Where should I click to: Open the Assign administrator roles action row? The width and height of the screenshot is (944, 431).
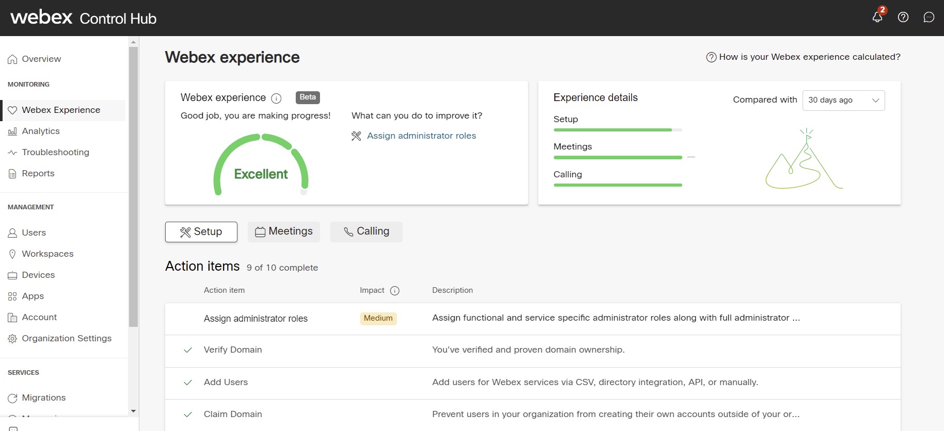533,319
